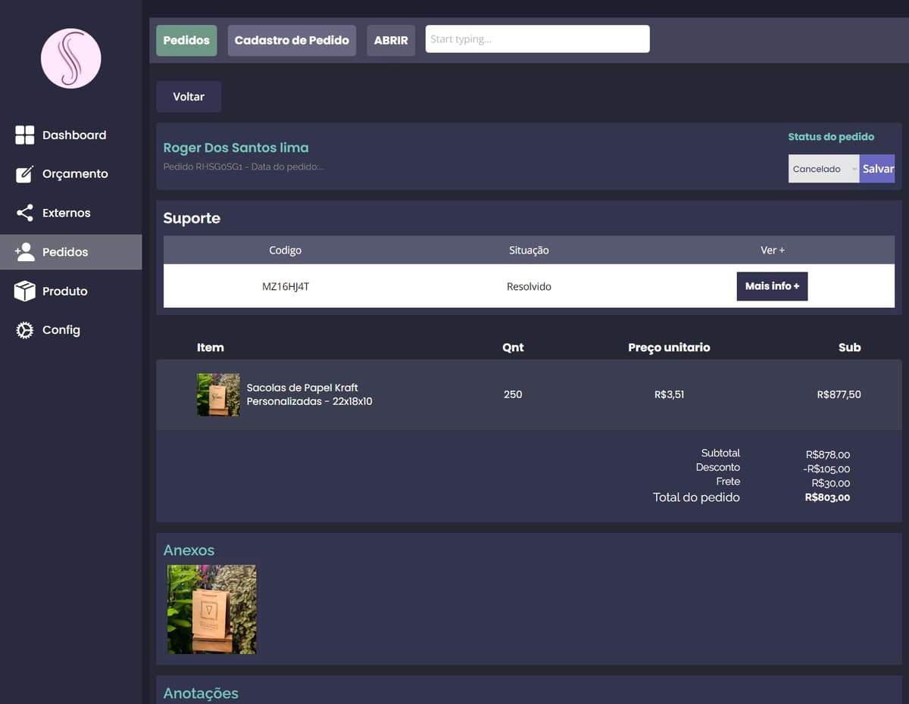Open the Cadastro de Pedido tab
This screenshot has height=704, width=909.
[292, 40]
